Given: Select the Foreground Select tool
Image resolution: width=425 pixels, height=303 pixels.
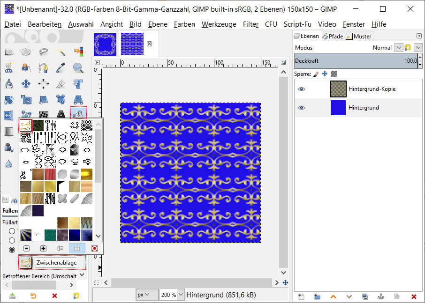Looking at the screenshot, I should click(26, 67).
